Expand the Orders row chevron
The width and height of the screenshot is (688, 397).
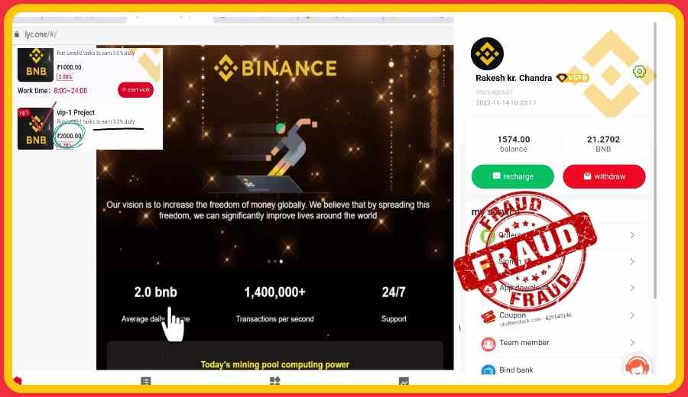point(632,235)
